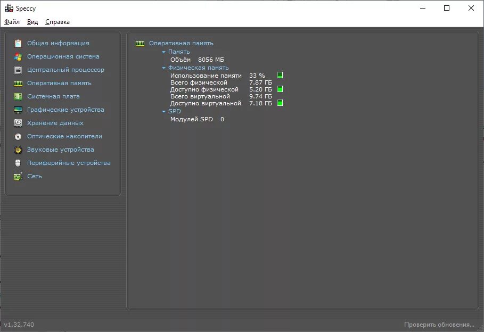Open the Вид menu
Screen dimensions: 484x332
click(x=32, y=22)
